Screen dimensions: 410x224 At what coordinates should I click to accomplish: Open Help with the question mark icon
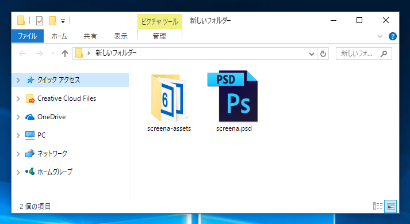click(x=393, y=36)
